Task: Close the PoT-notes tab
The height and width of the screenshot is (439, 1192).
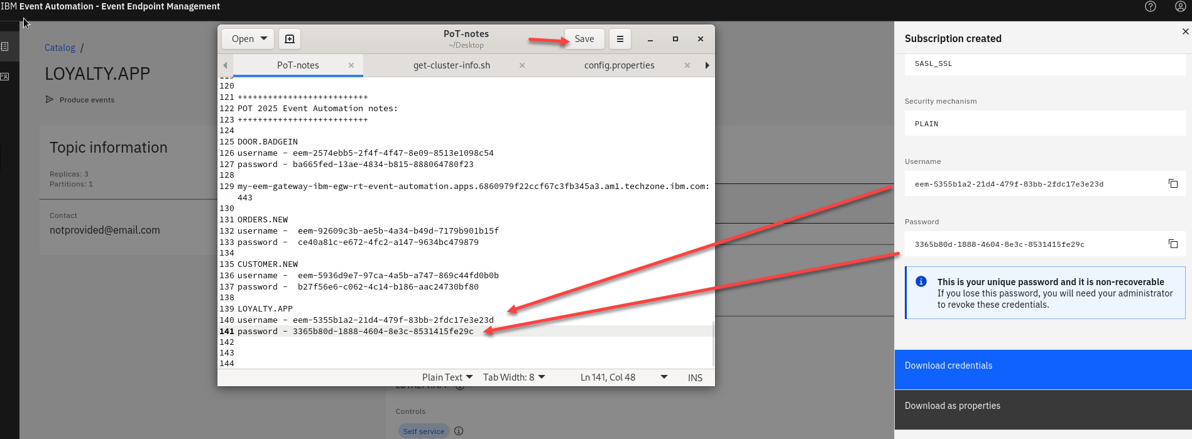Action: point(351,65)
